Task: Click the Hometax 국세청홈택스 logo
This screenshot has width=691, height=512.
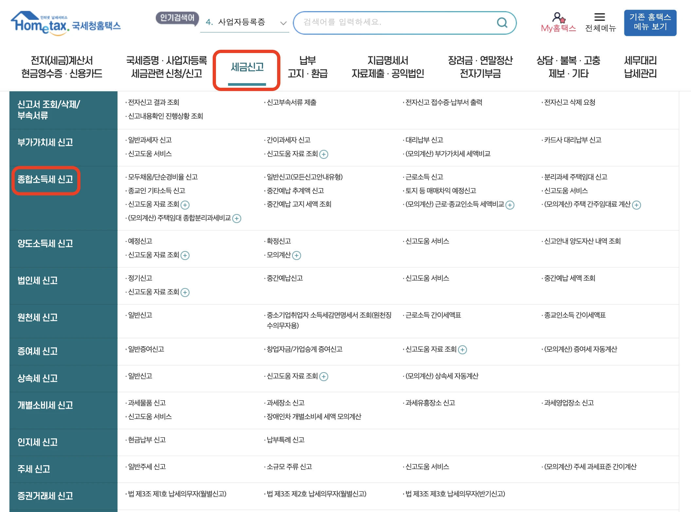Action: point(65,23)
